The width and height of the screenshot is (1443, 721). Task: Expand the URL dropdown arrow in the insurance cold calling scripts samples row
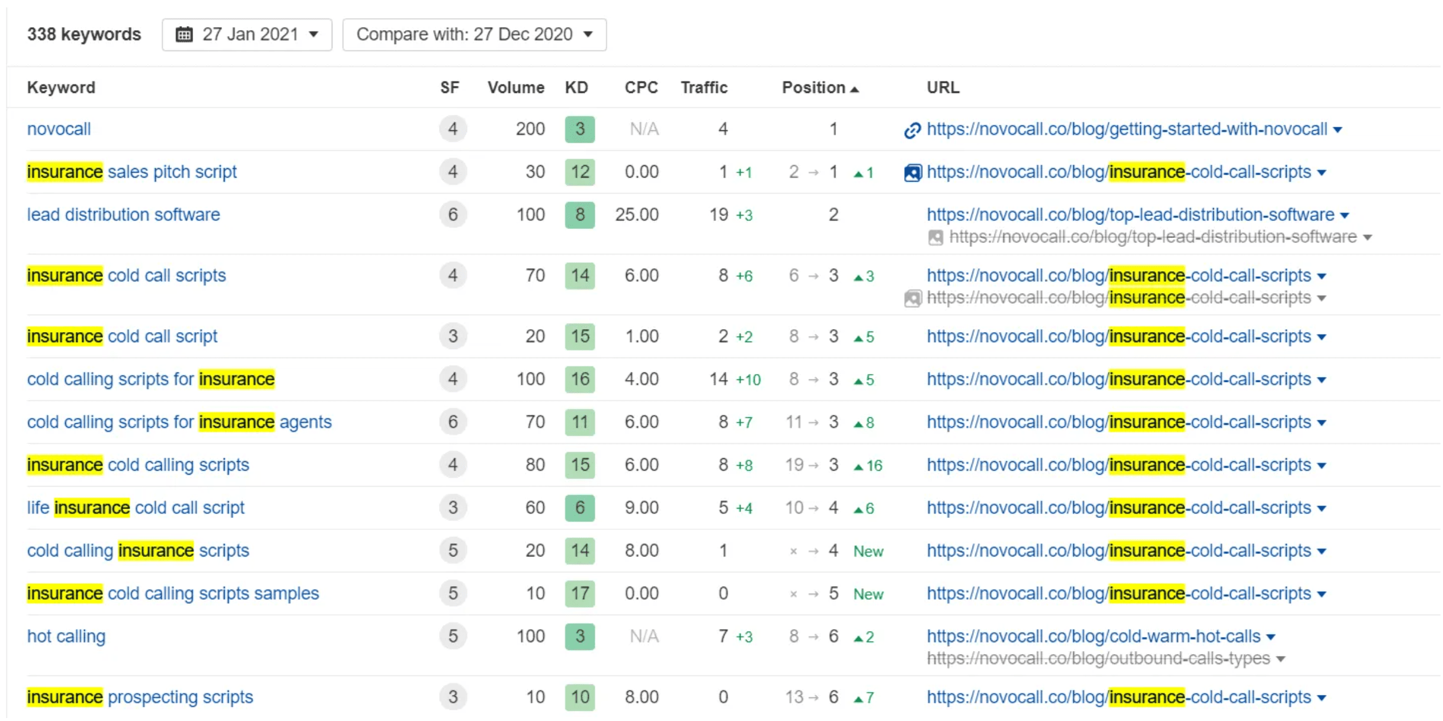(1322, 594)
